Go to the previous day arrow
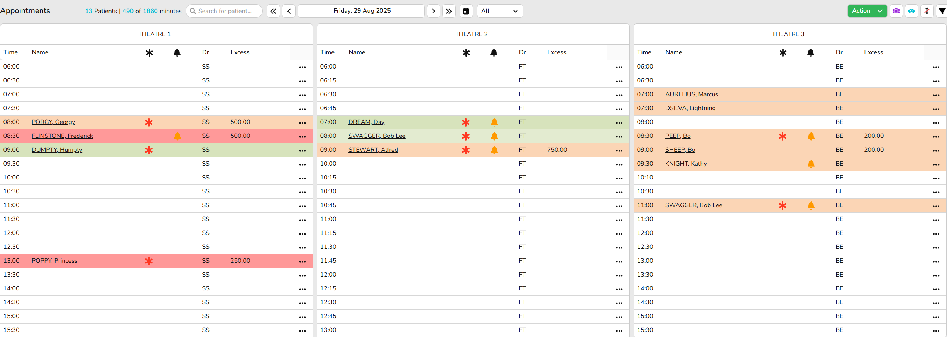This screenshot has width=947, height=337. [x=289, y=11]
